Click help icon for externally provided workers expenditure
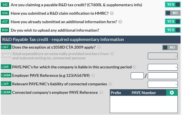Screen dimensions: 182x115 coord(112,54)
